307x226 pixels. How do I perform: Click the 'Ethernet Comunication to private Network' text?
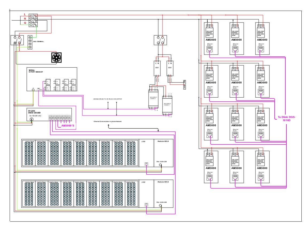pyautogui.click(x=107, y=121)
